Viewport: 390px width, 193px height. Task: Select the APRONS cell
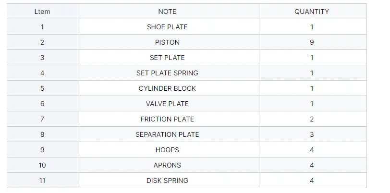[x=169, y=165]
